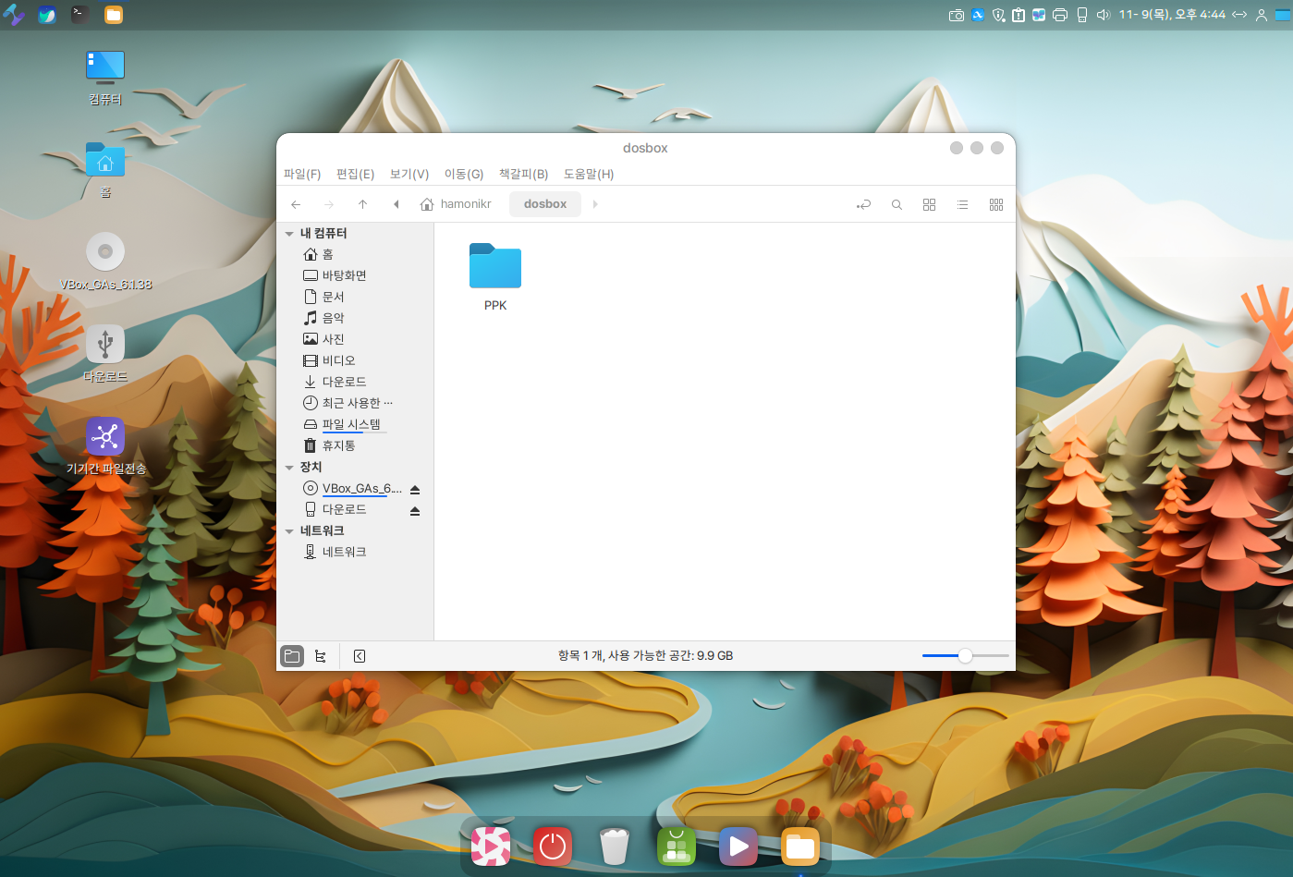Collapse the 내 컴퓨터 section

(290, 234)
